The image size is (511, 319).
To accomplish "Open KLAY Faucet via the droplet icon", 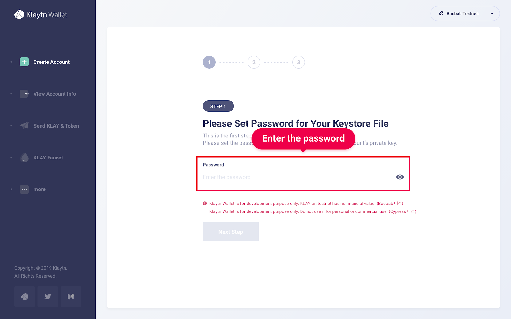I will click(x=24, y=157).
